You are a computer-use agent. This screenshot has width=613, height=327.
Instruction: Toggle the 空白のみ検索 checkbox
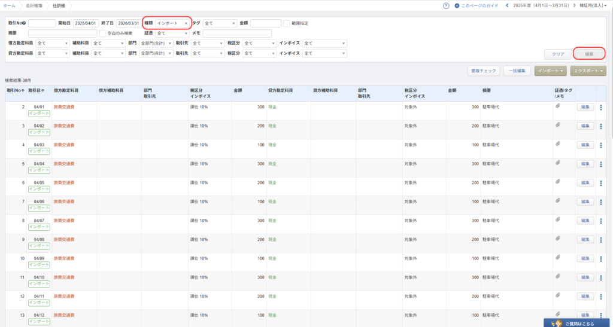pos(102,33)
